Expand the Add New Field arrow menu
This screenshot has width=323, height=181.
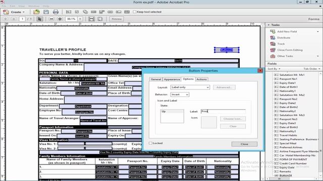pyautogui.click(x=318, y=32)
